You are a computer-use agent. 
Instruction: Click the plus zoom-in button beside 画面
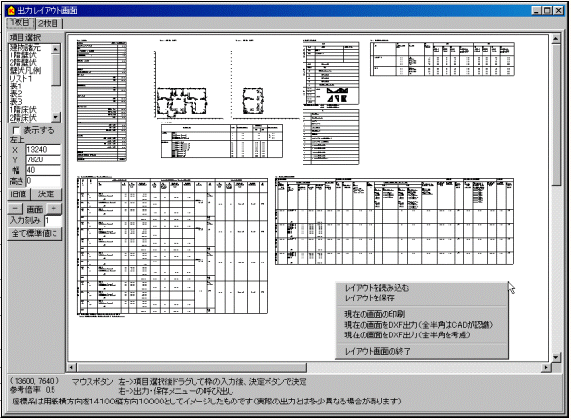(x=54, y=209)
